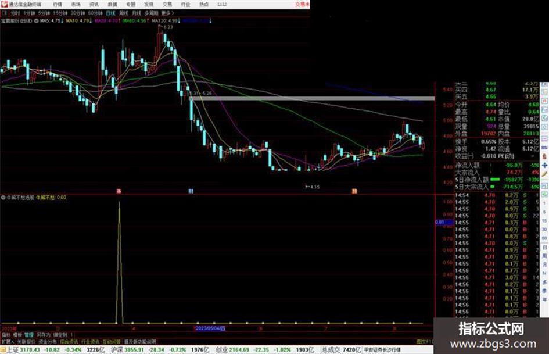Open the 市场 menu
This screenshot has width=549, height=354.
pos(76,5)
